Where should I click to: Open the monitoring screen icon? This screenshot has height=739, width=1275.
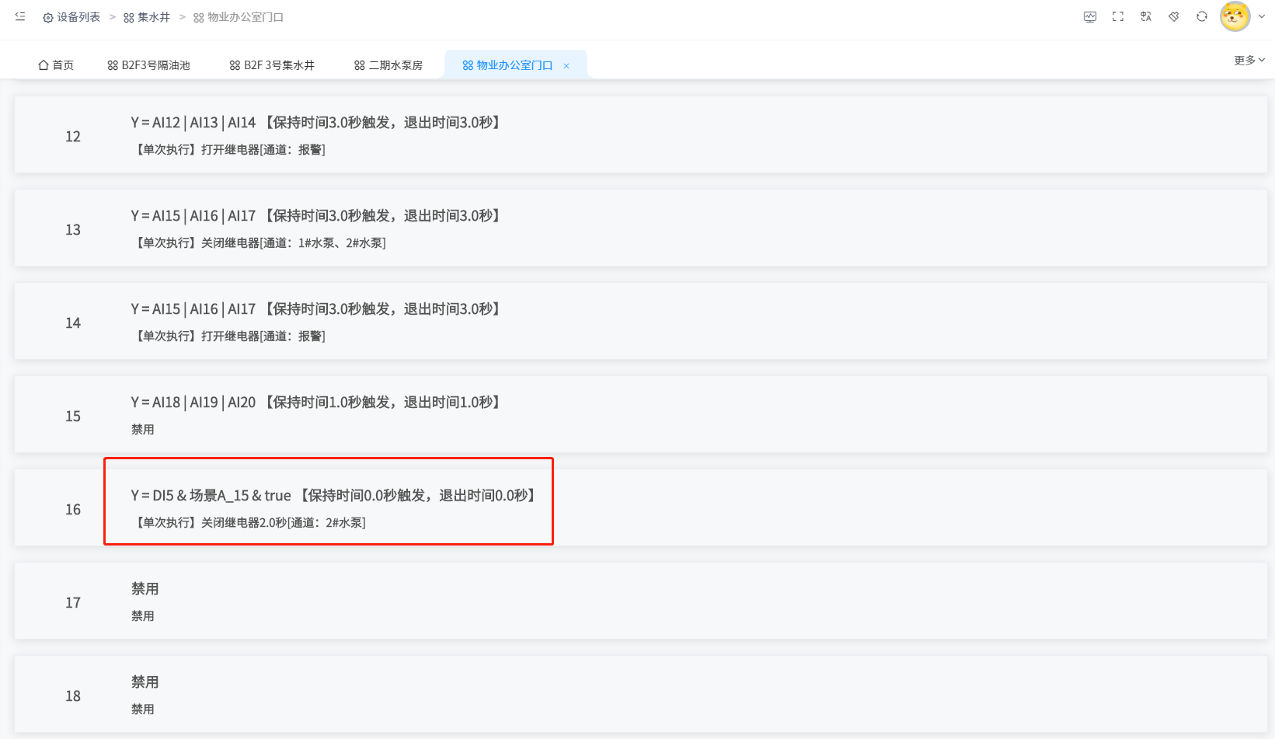(x=1090, y=16)
